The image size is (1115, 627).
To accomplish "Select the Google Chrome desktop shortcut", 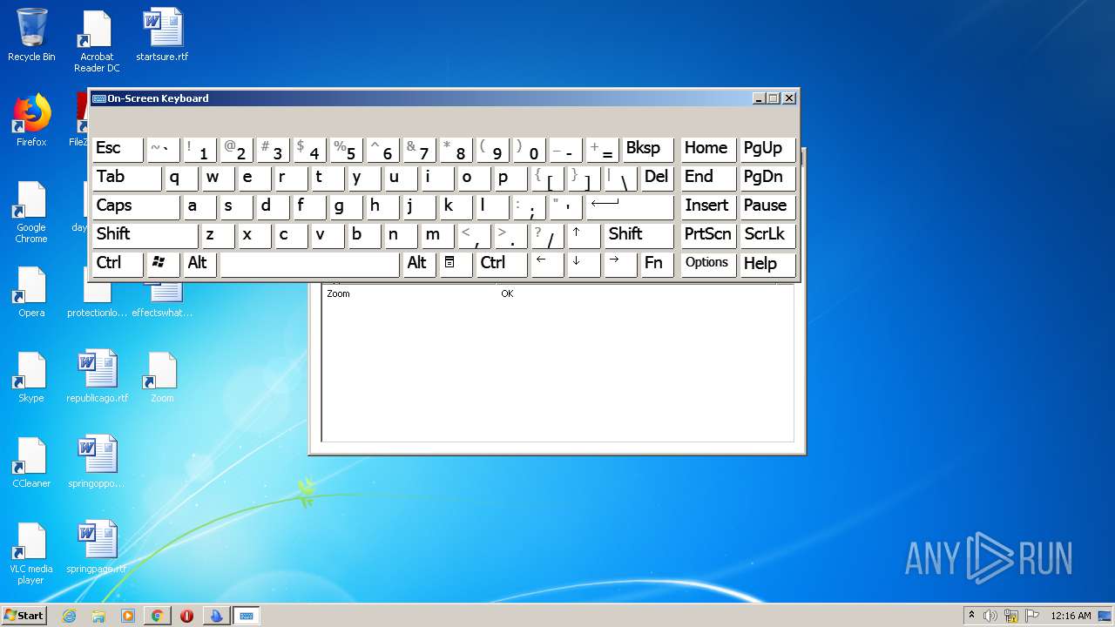I will pyautogui.click(x=31, y=212).
